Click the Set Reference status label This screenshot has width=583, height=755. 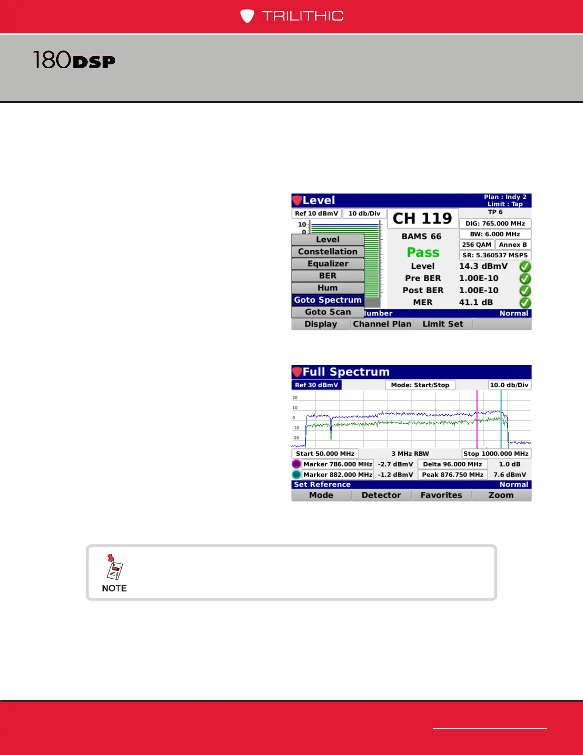click(322, 484)
